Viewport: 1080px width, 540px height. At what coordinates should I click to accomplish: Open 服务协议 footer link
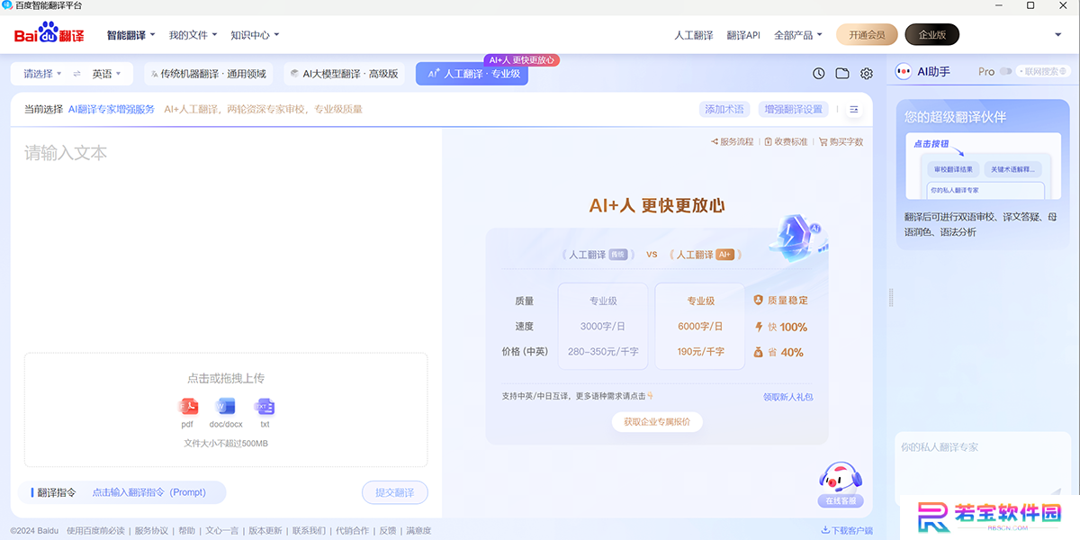[x=151, y=530]
